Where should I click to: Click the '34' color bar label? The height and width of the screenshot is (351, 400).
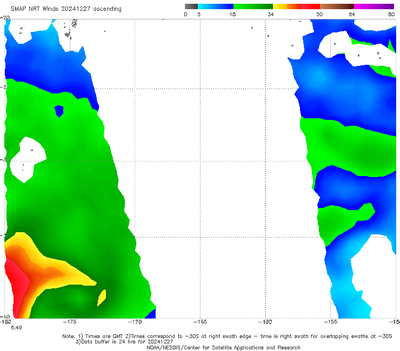point(271,14)
